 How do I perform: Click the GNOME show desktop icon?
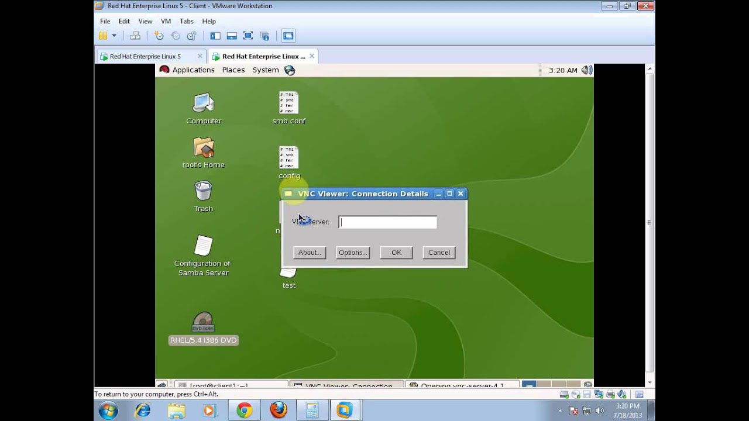162,384
